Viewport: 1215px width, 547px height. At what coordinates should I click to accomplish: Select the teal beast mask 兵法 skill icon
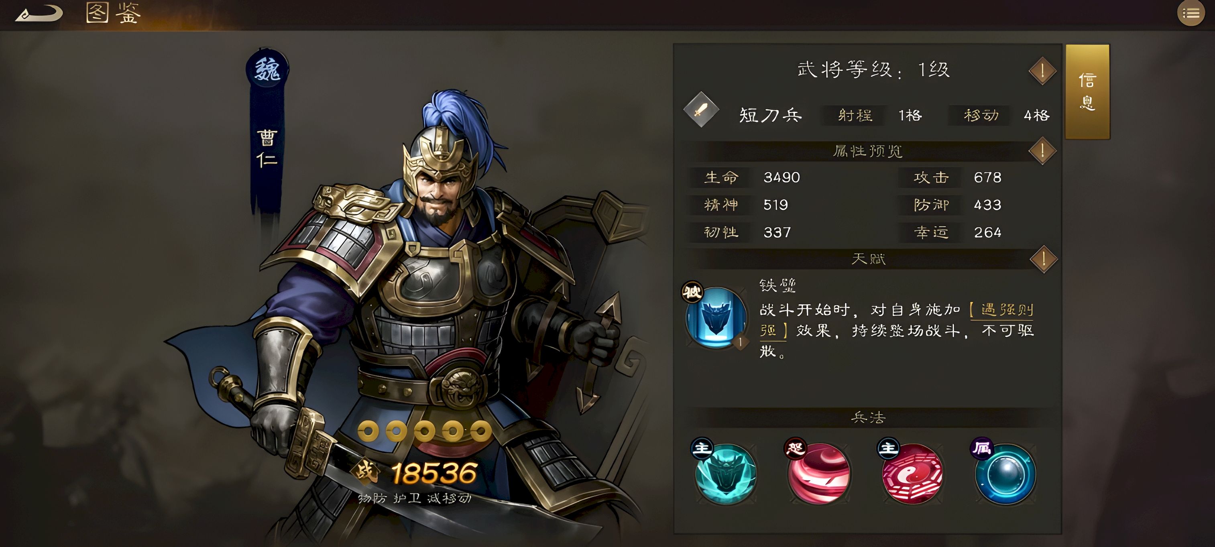[726, 474]
